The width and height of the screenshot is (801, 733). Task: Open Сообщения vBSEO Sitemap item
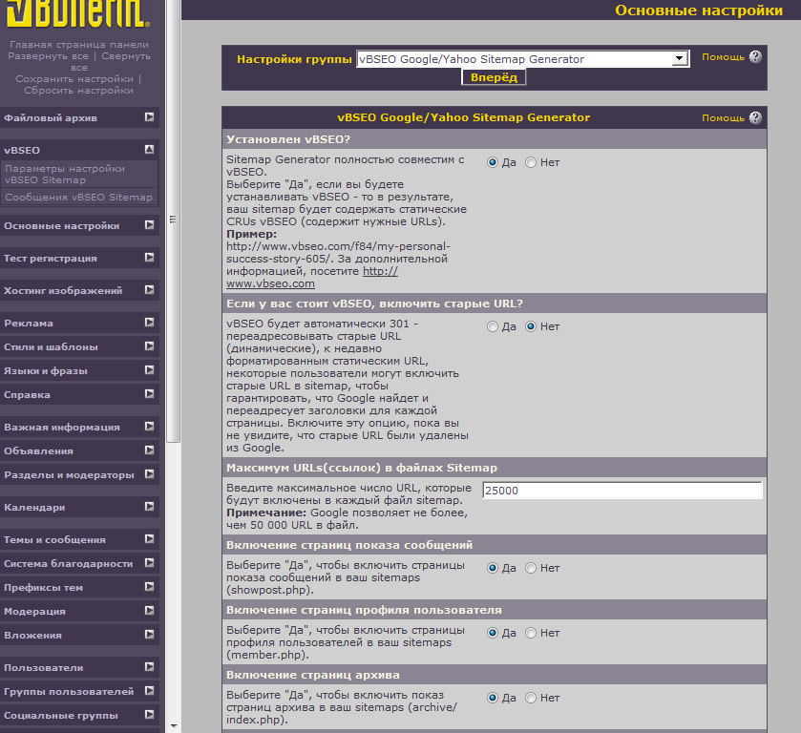coord(78,198)
